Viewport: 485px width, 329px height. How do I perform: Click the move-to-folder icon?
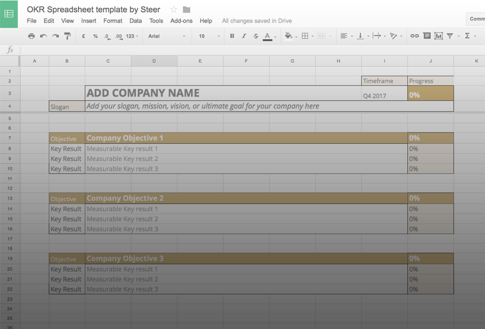tap(187, 10)
